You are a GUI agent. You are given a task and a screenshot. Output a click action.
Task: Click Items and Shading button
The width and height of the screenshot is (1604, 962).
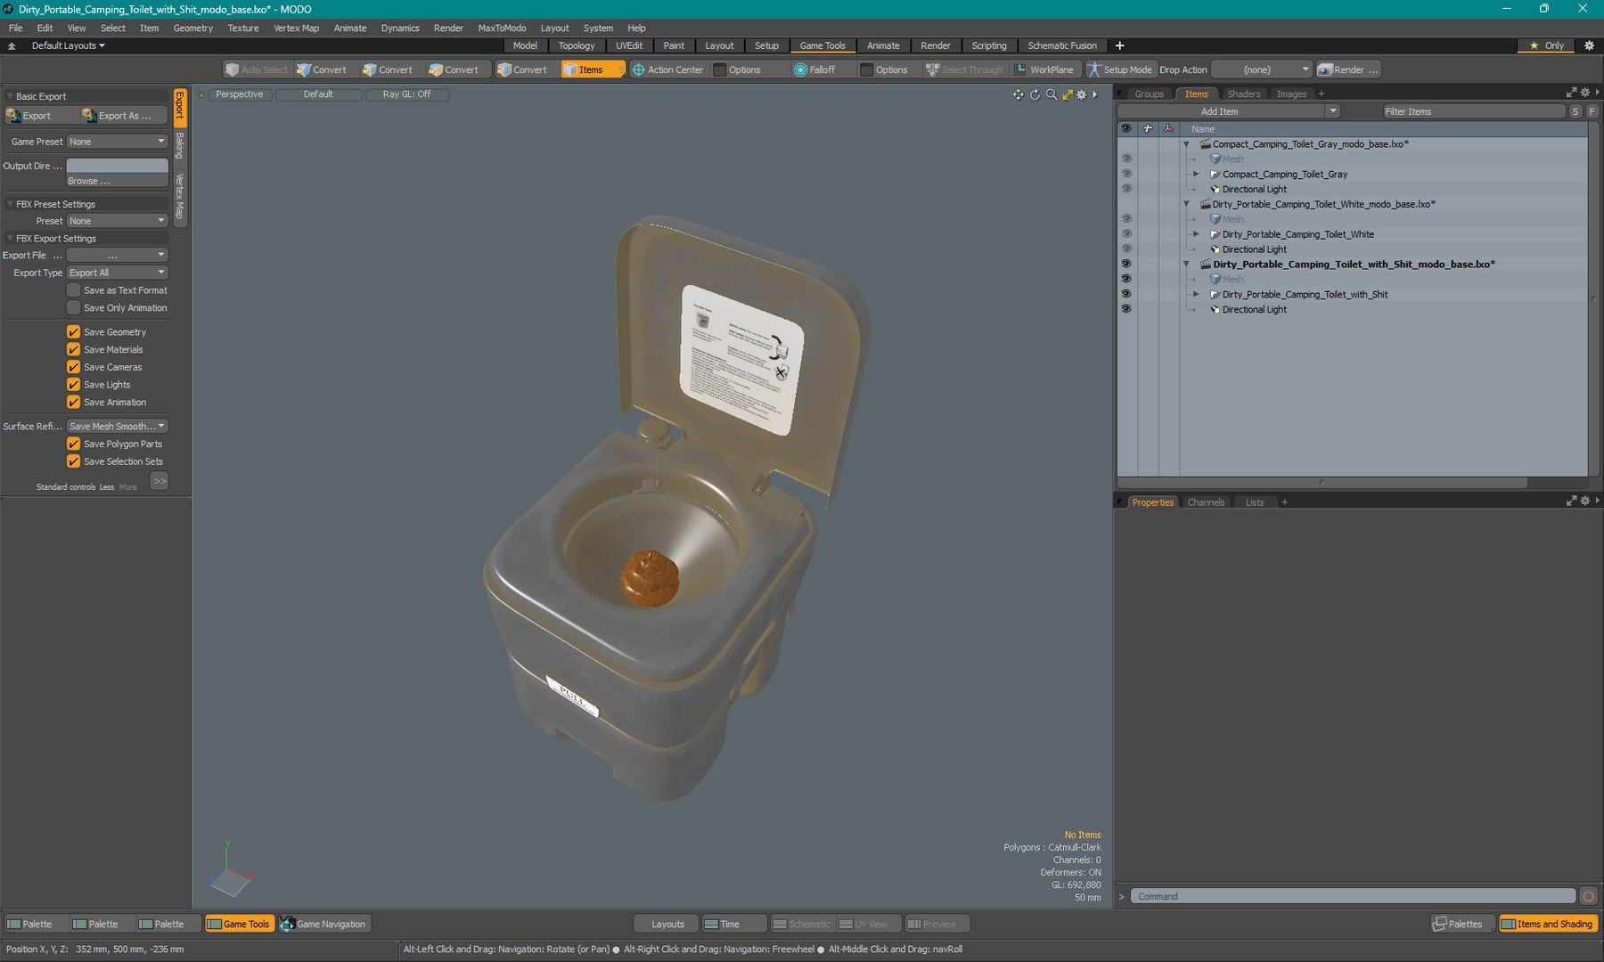pyautogui.click(x=1548, y=924)
